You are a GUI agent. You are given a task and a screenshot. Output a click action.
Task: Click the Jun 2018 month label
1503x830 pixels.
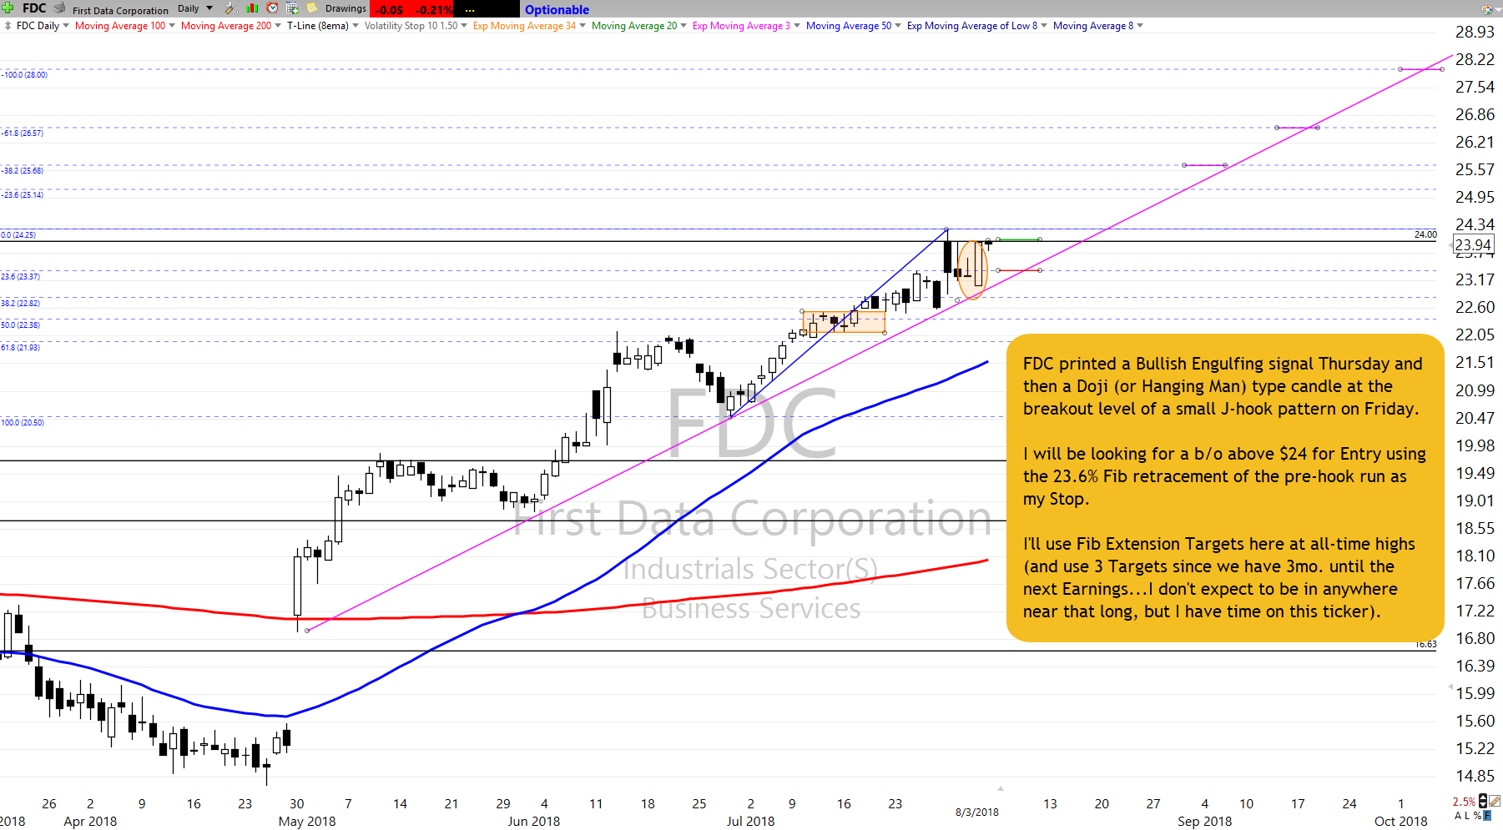[533, 821]
